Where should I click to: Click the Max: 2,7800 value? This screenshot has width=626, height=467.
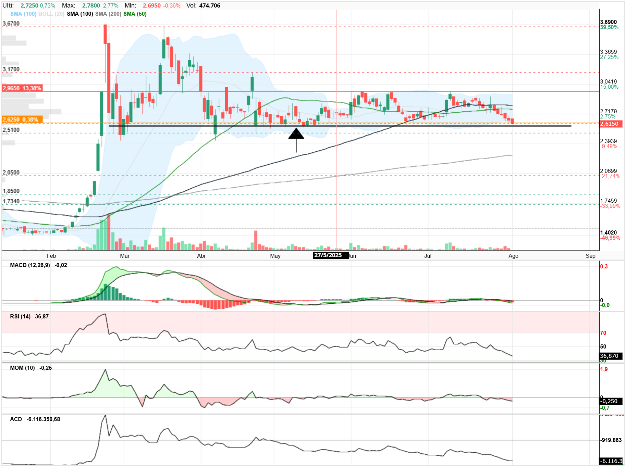[x=91, y=5]
